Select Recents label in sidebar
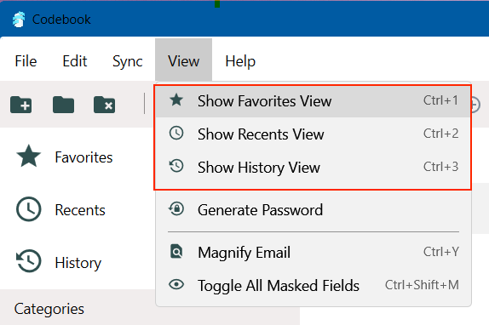 tap(80, 210)
